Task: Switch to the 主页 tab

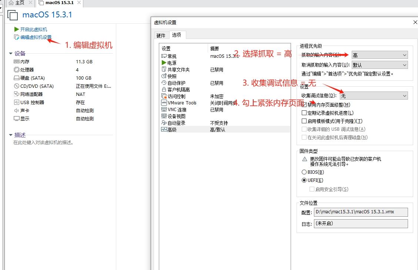Action: click(x=17, y=3)
